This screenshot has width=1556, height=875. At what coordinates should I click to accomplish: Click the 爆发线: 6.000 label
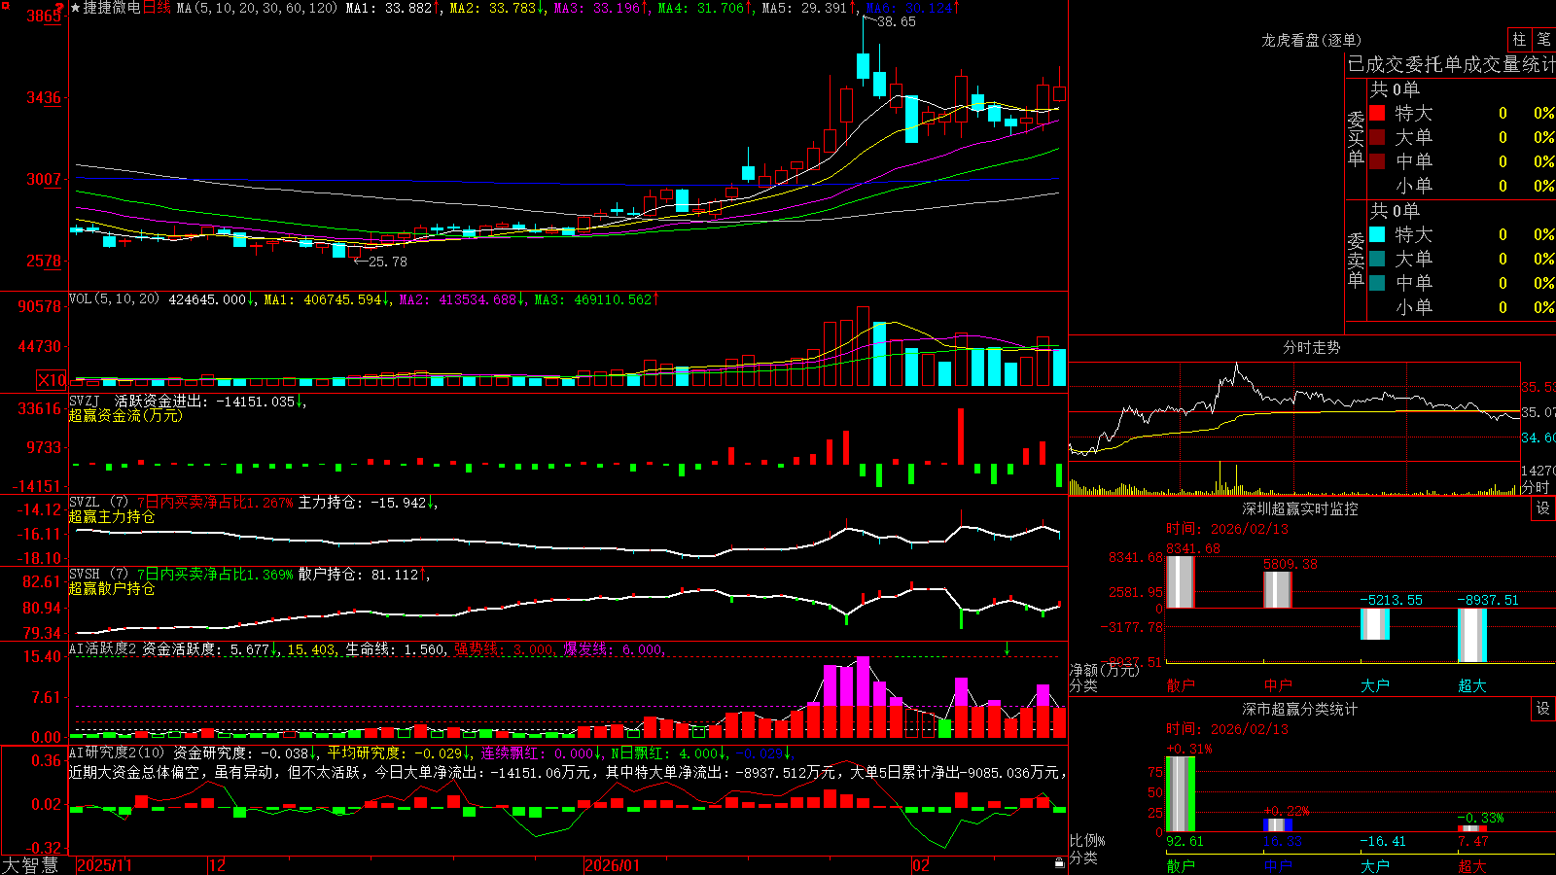coord(614,649)
